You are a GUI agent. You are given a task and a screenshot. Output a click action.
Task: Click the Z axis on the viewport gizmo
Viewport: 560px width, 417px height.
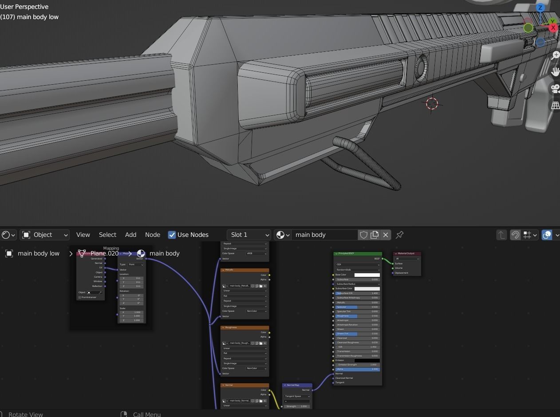pyautogui.click(x=540, y=8)
